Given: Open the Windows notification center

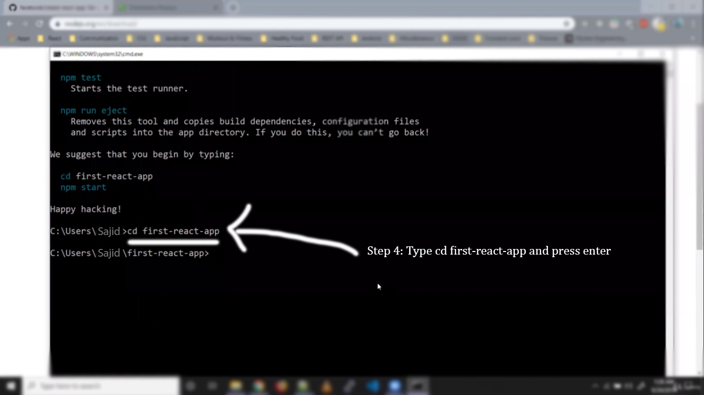Looking at the screenshot, I should (689, 386).
